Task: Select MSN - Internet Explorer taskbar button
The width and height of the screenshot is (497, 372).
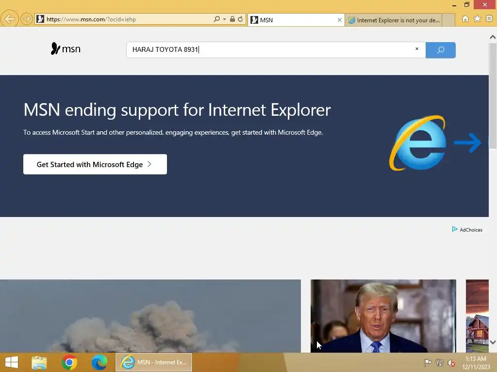Action: coord(154,362)
